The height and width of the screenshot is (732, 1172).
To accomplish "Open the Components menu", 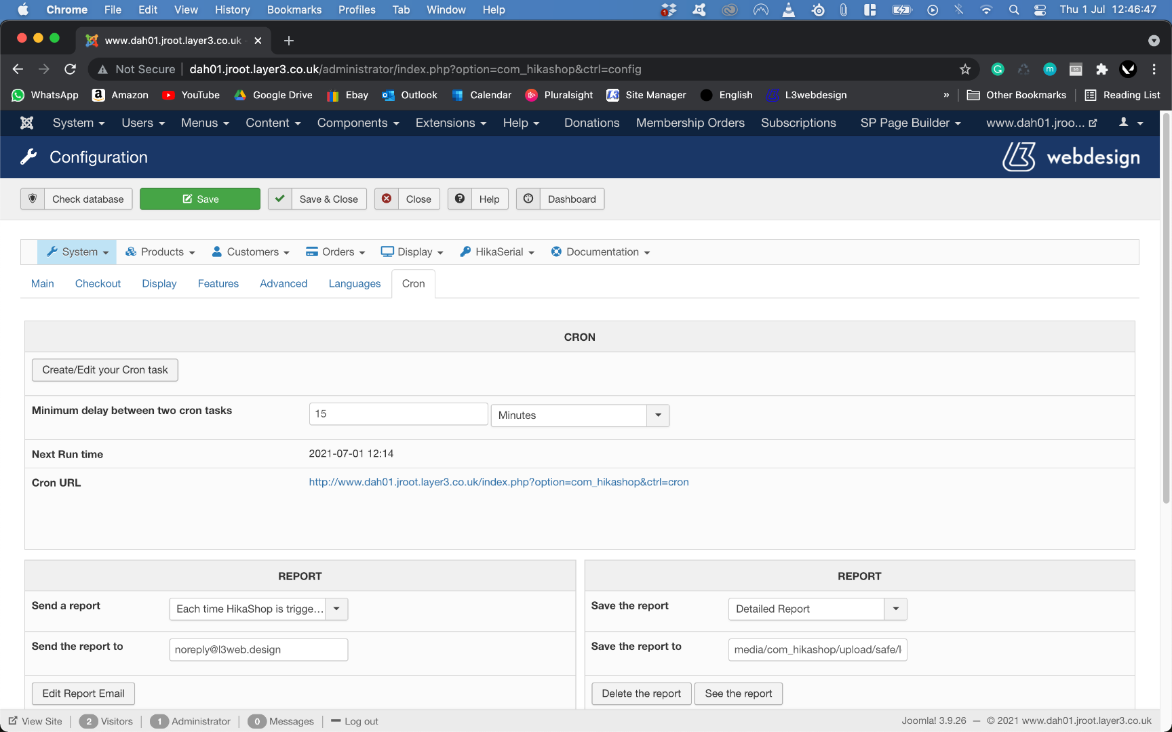I will click(358, 123).
